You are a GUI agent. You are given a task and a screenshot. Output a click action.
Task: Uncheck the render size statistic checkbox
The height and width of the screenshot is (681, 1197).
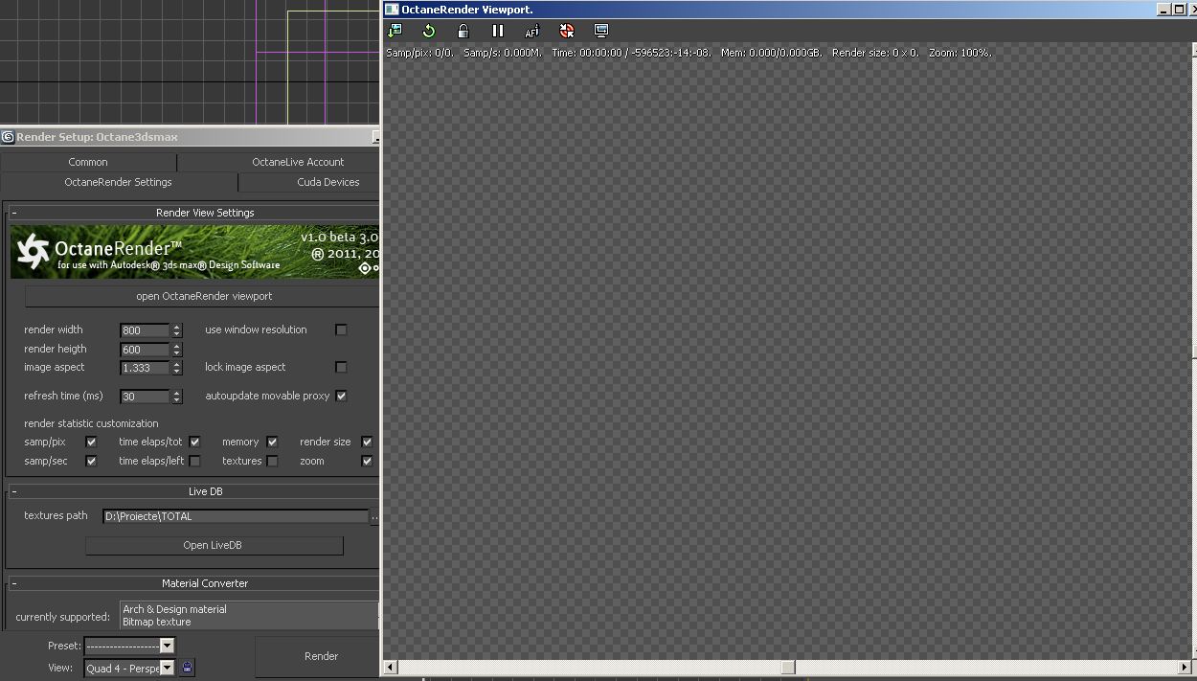pos(367,442)
